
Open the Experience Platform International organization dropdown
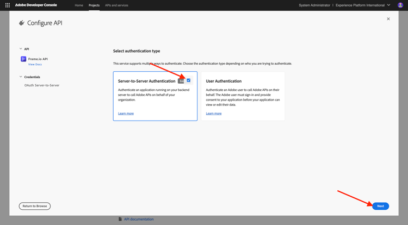(363, 5)
